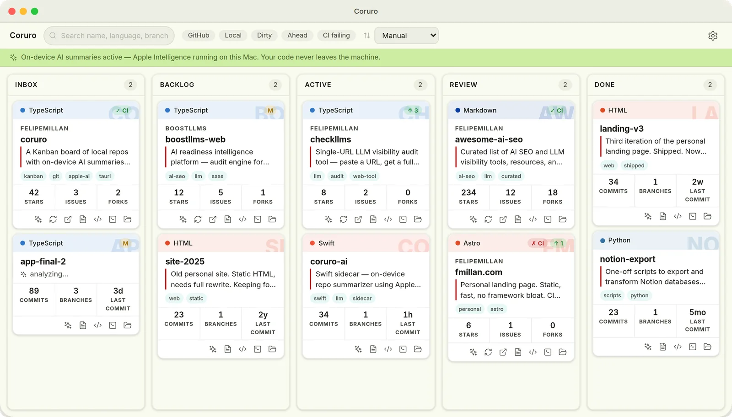Open boostllms-web in code editor
This screenshot has width=732, height=417.
tap(242, 219)
